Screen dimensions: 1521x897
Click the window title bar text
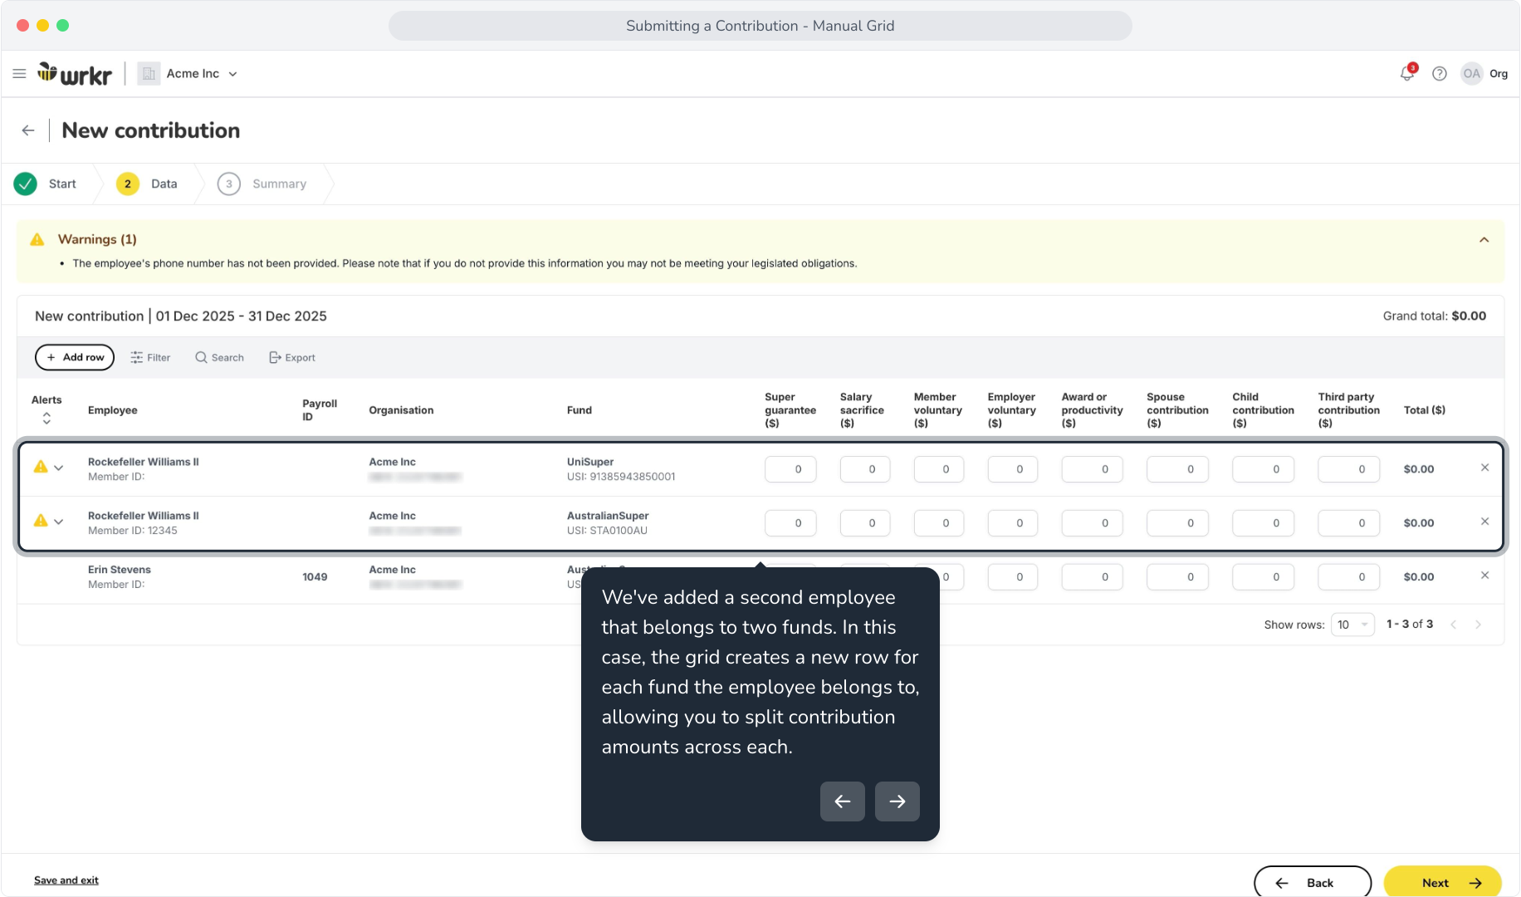click(x=760, y=26)
